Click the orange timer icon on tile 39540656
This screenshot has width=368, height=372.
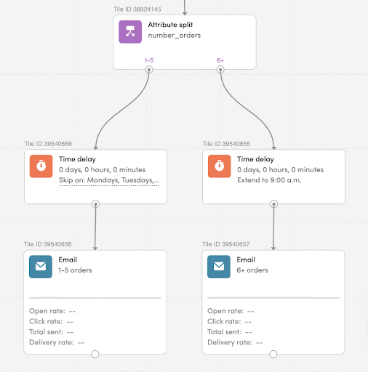pos(41,166)
